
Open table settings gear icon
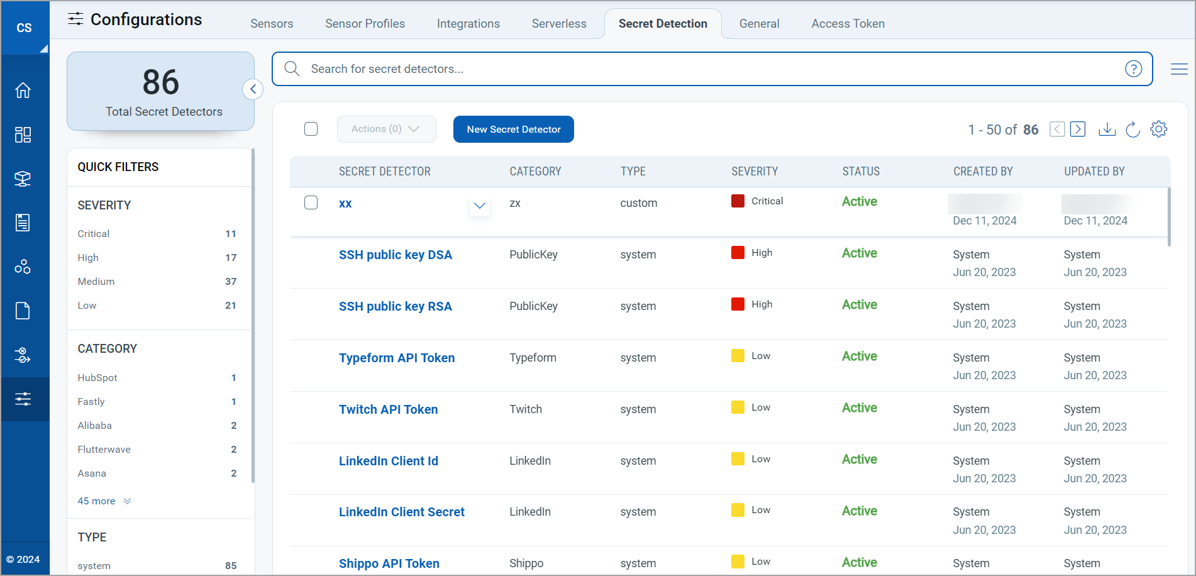click(x=1158, y=129)
